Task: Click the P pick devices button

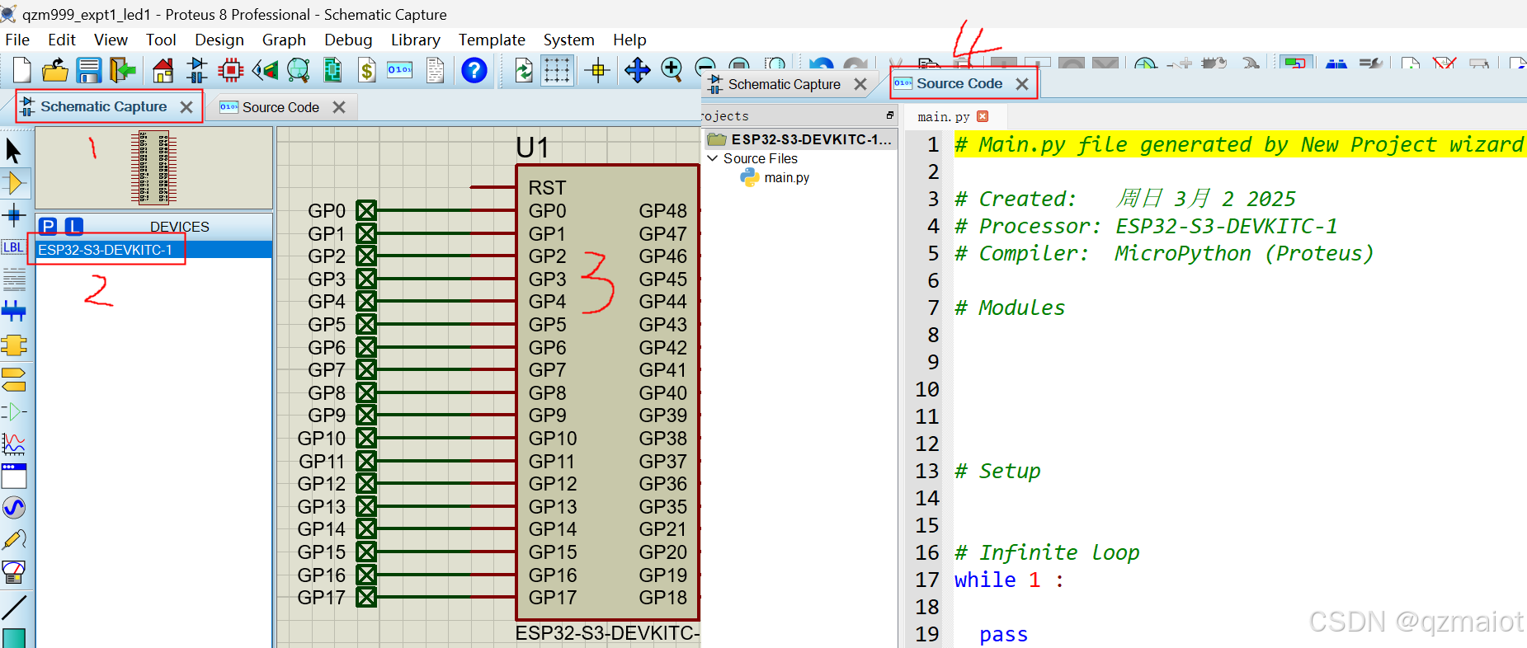Action: pyautogui.click(x=49, y=227)
